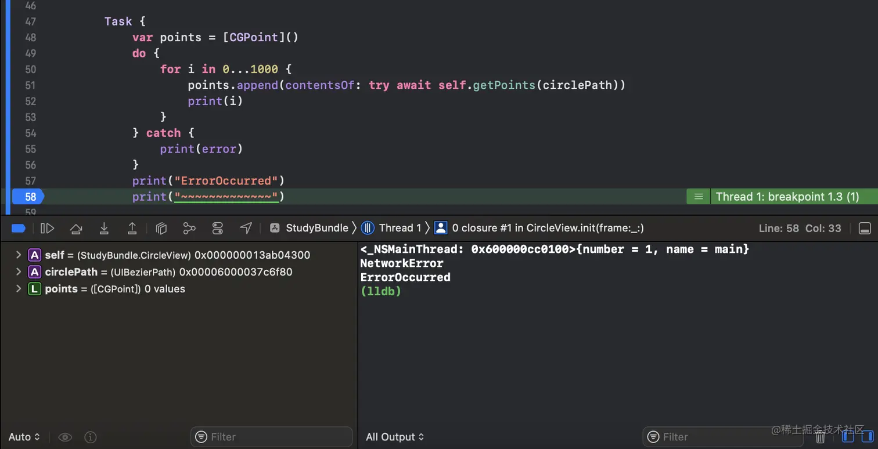This screenshot has width=878, height=449.
Task: Click the _NSMainThread console output line
Action: (555, 249)
